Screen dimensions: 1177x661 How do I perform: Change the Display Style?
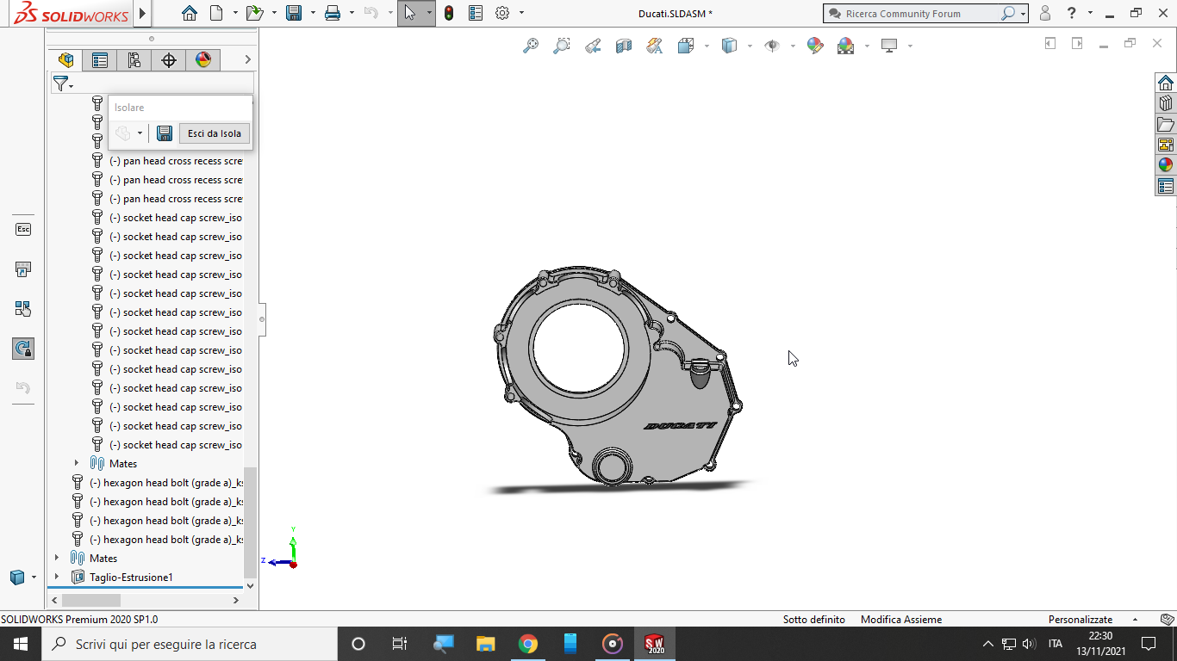tap(729, 46)
